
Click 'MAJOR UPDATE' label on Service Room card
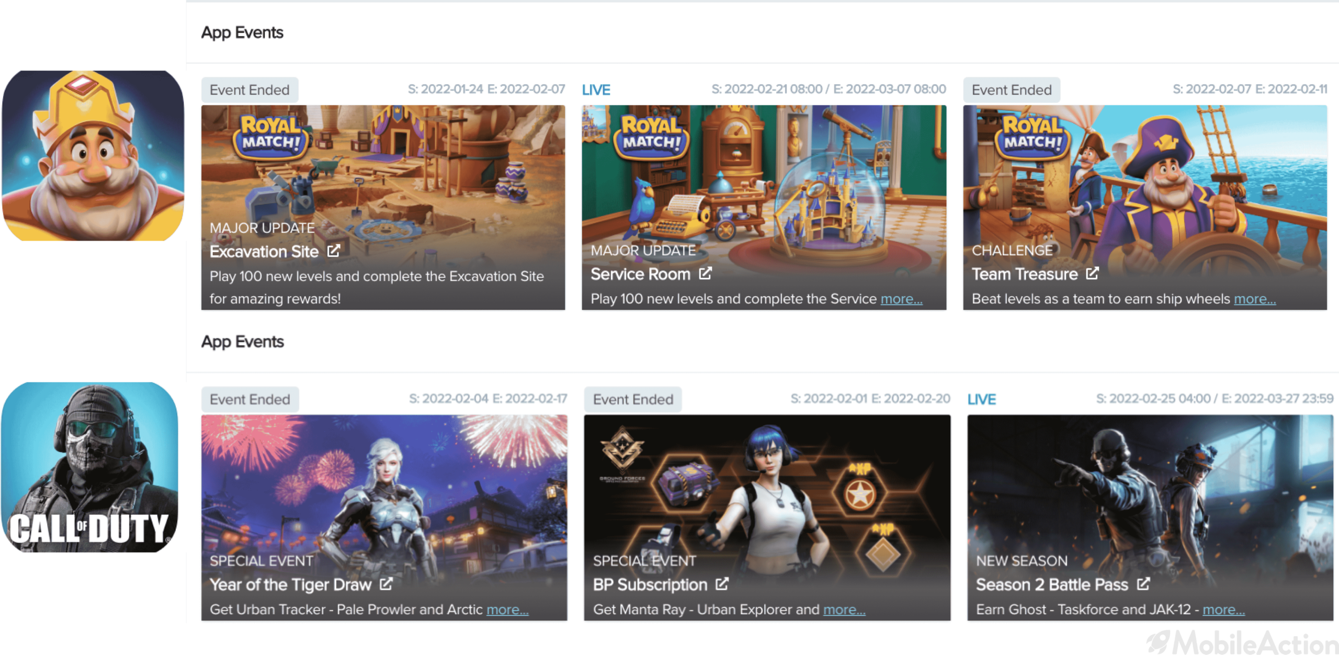(x=643, y=251)
